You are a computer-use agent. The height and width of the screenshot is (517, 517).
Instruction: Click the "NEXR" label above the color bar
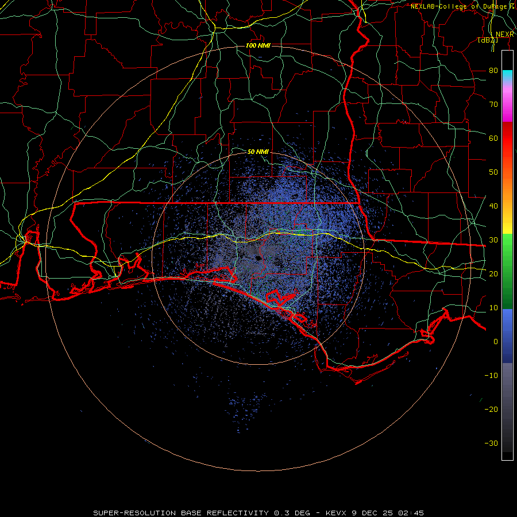coord(505,34)
